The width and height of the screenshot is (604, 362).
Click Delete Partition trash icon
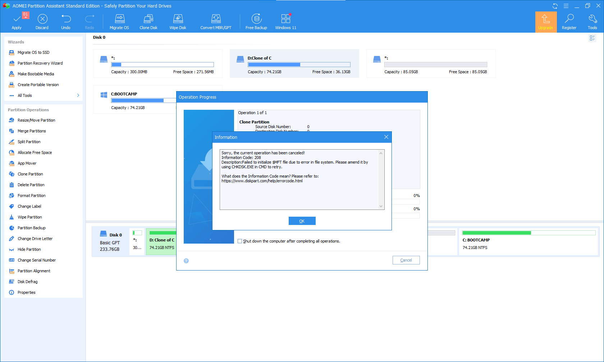(x=12, y=185)
